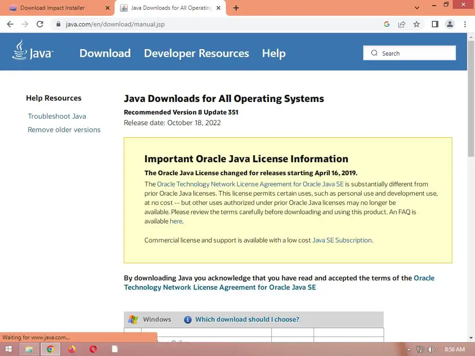Click the Windows logo icon in table header
The width and height of the screenshot is (475, 356).
pos(133,319)
